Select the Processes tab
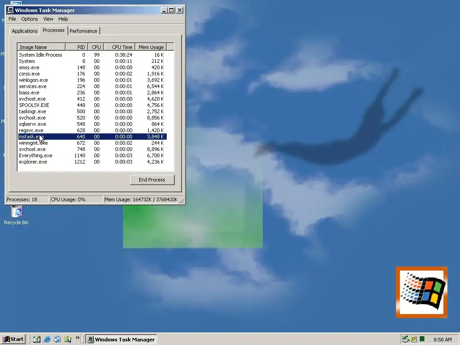The image size is (460, 345). click(53, 30)
